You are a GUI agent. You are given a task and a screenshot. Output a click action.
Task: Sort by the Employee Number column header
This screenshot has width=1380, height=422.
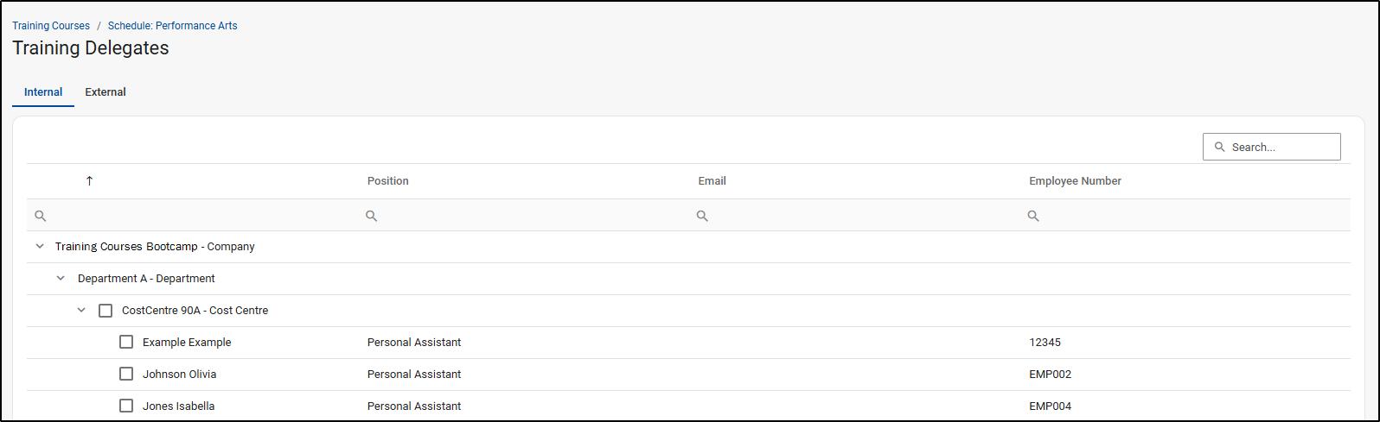(x=1075, y=181)
